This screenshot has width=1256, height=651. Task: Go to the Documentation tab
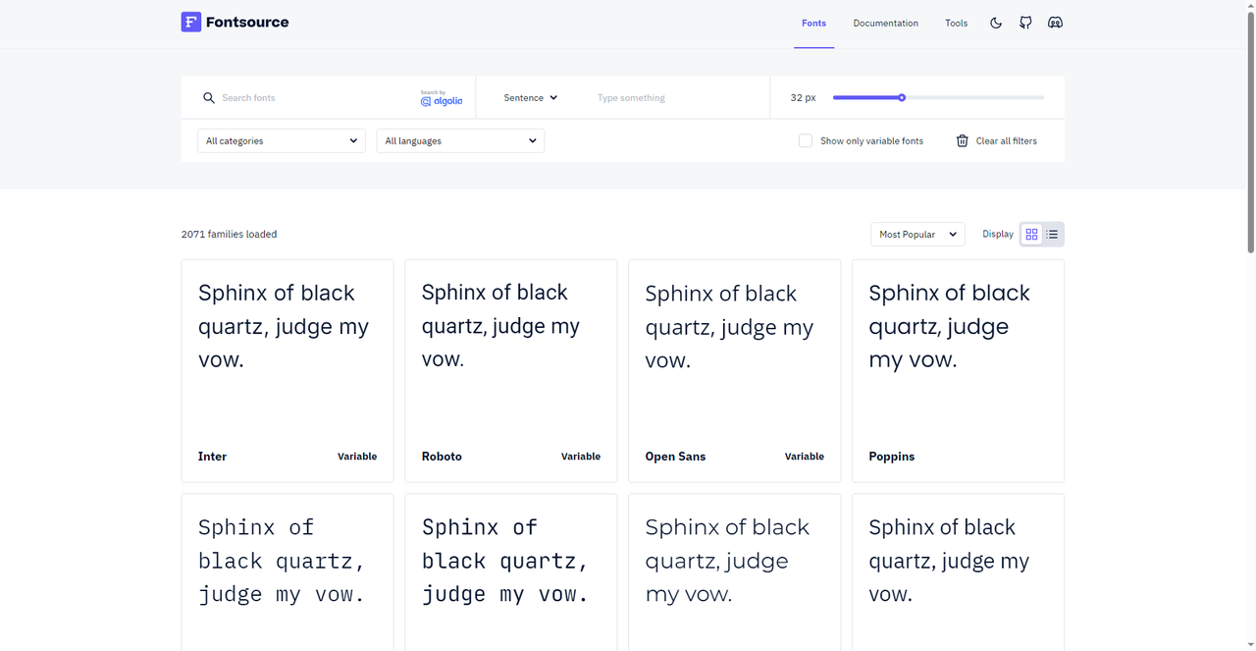click(885, 24)
